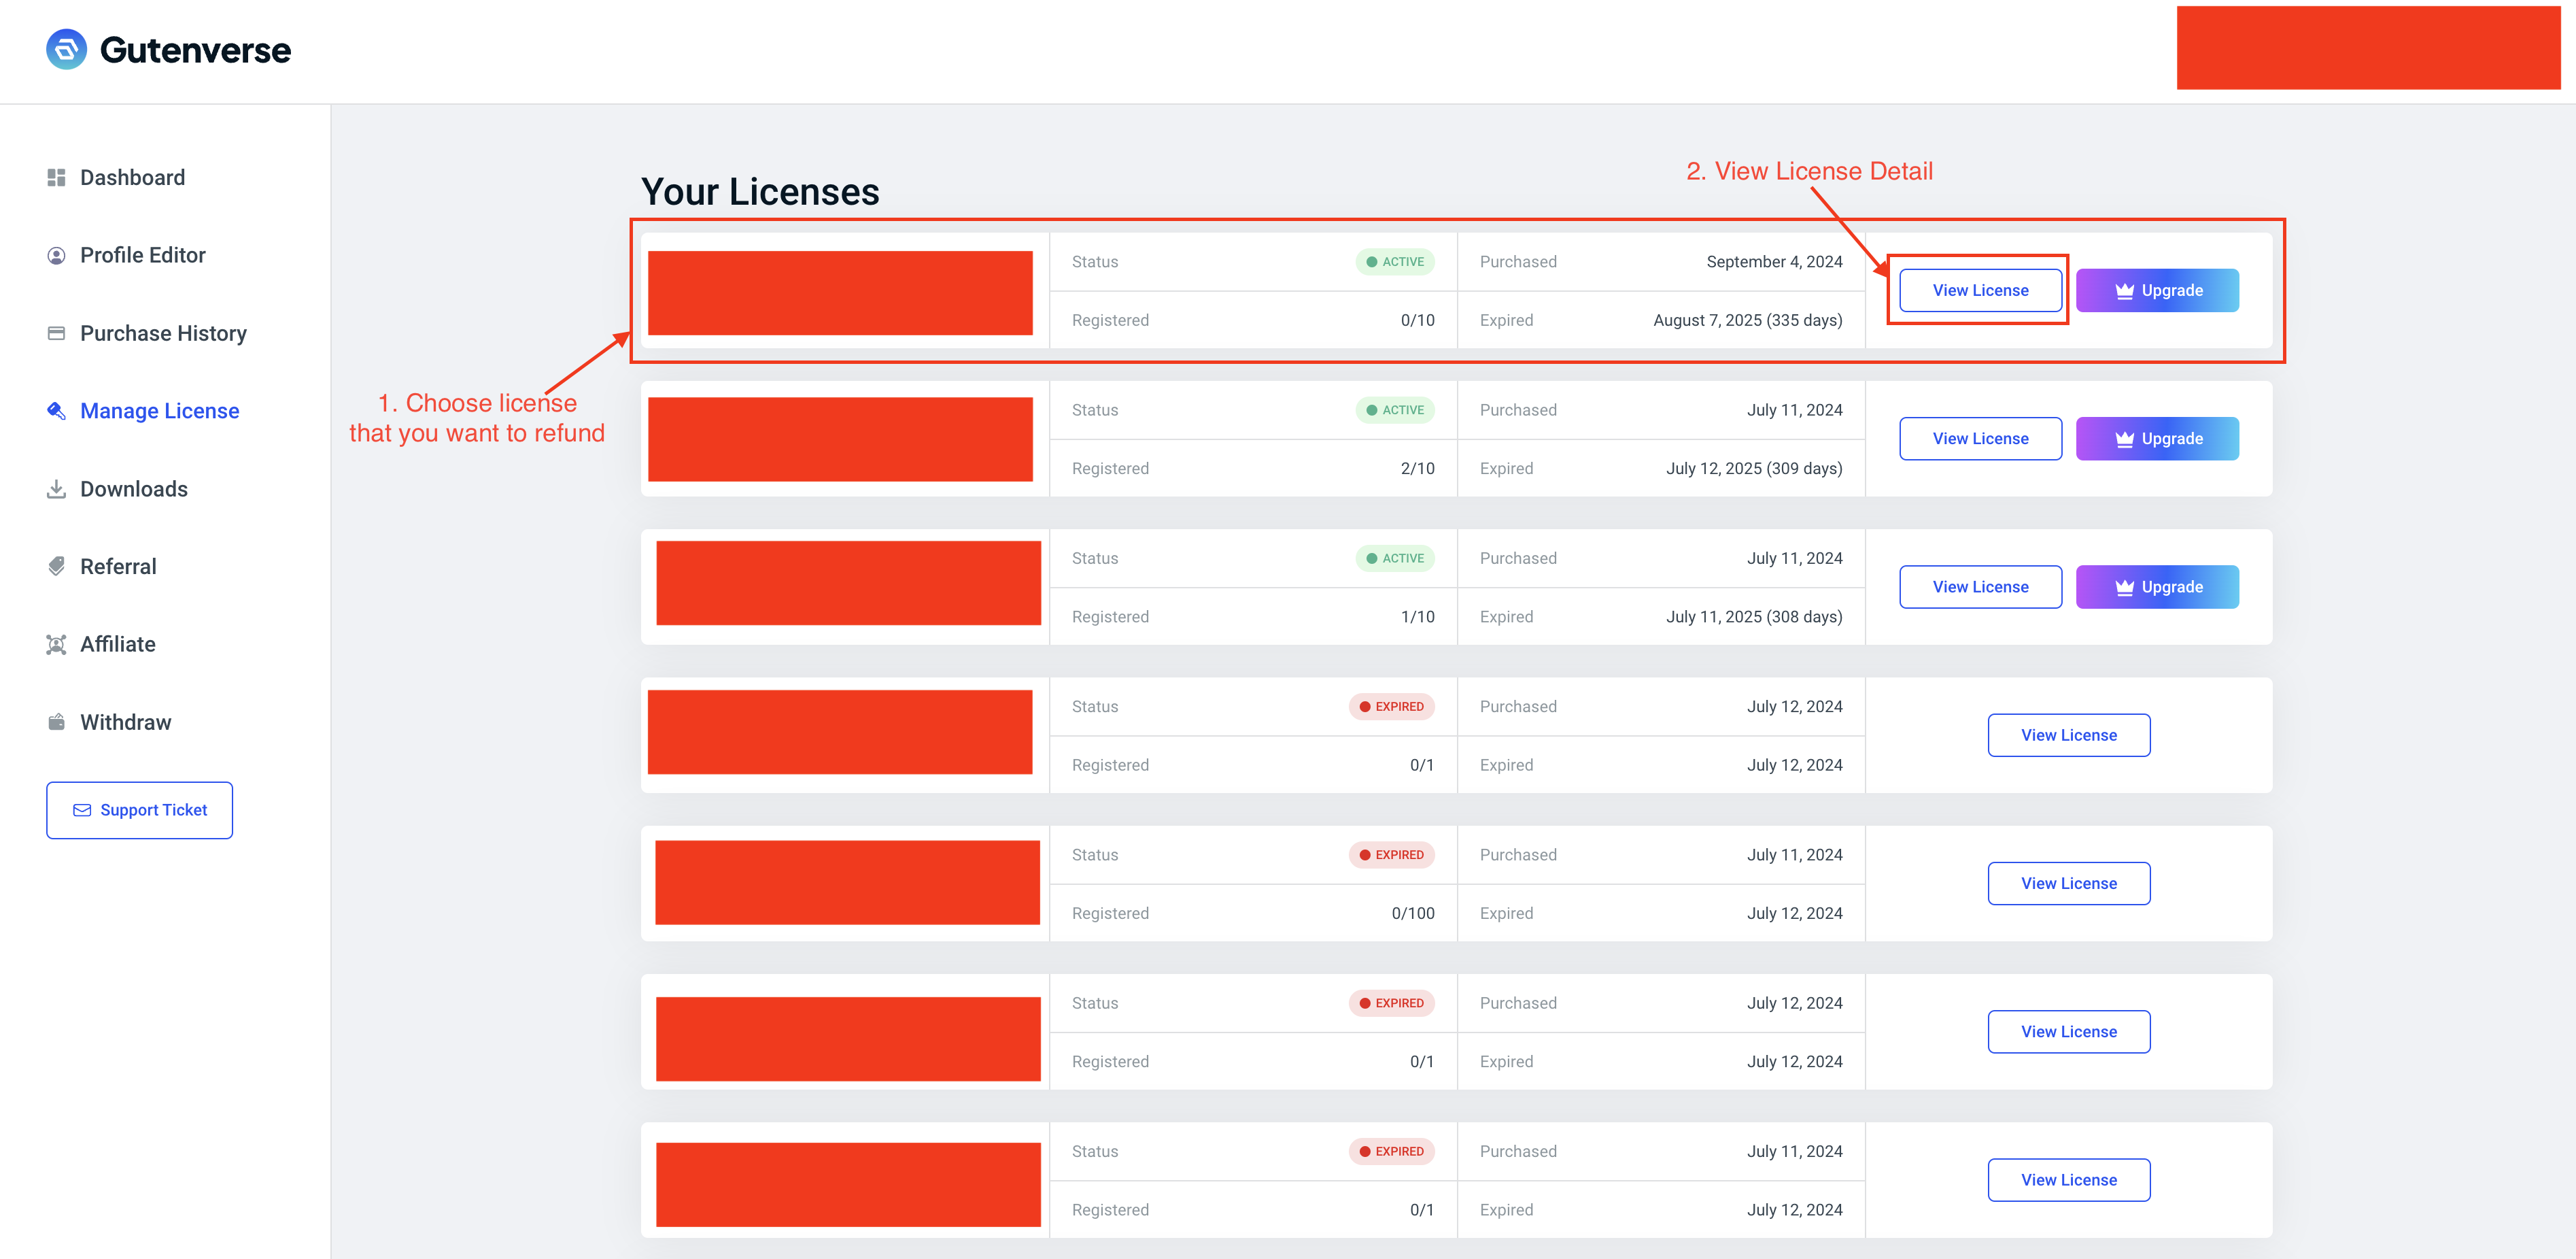This screenshot has height=1259, width=2576.
Task: Open the Withdraw menu item
Action: pos(125,722)
